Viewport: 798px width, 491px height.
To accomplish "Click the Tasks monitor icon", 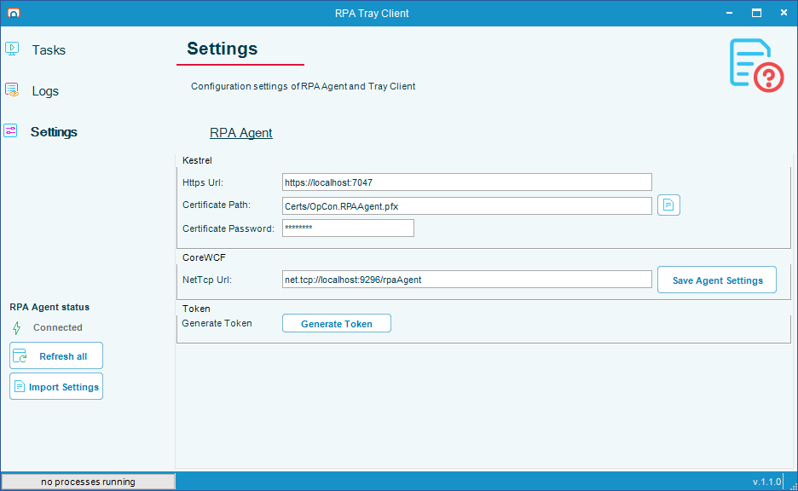I will (12, 49).
